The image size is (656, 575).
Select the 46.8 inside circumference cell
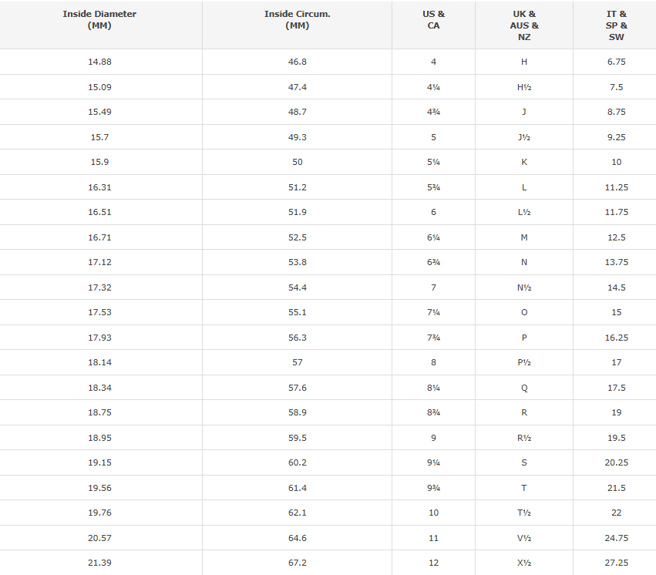(298, 62)
